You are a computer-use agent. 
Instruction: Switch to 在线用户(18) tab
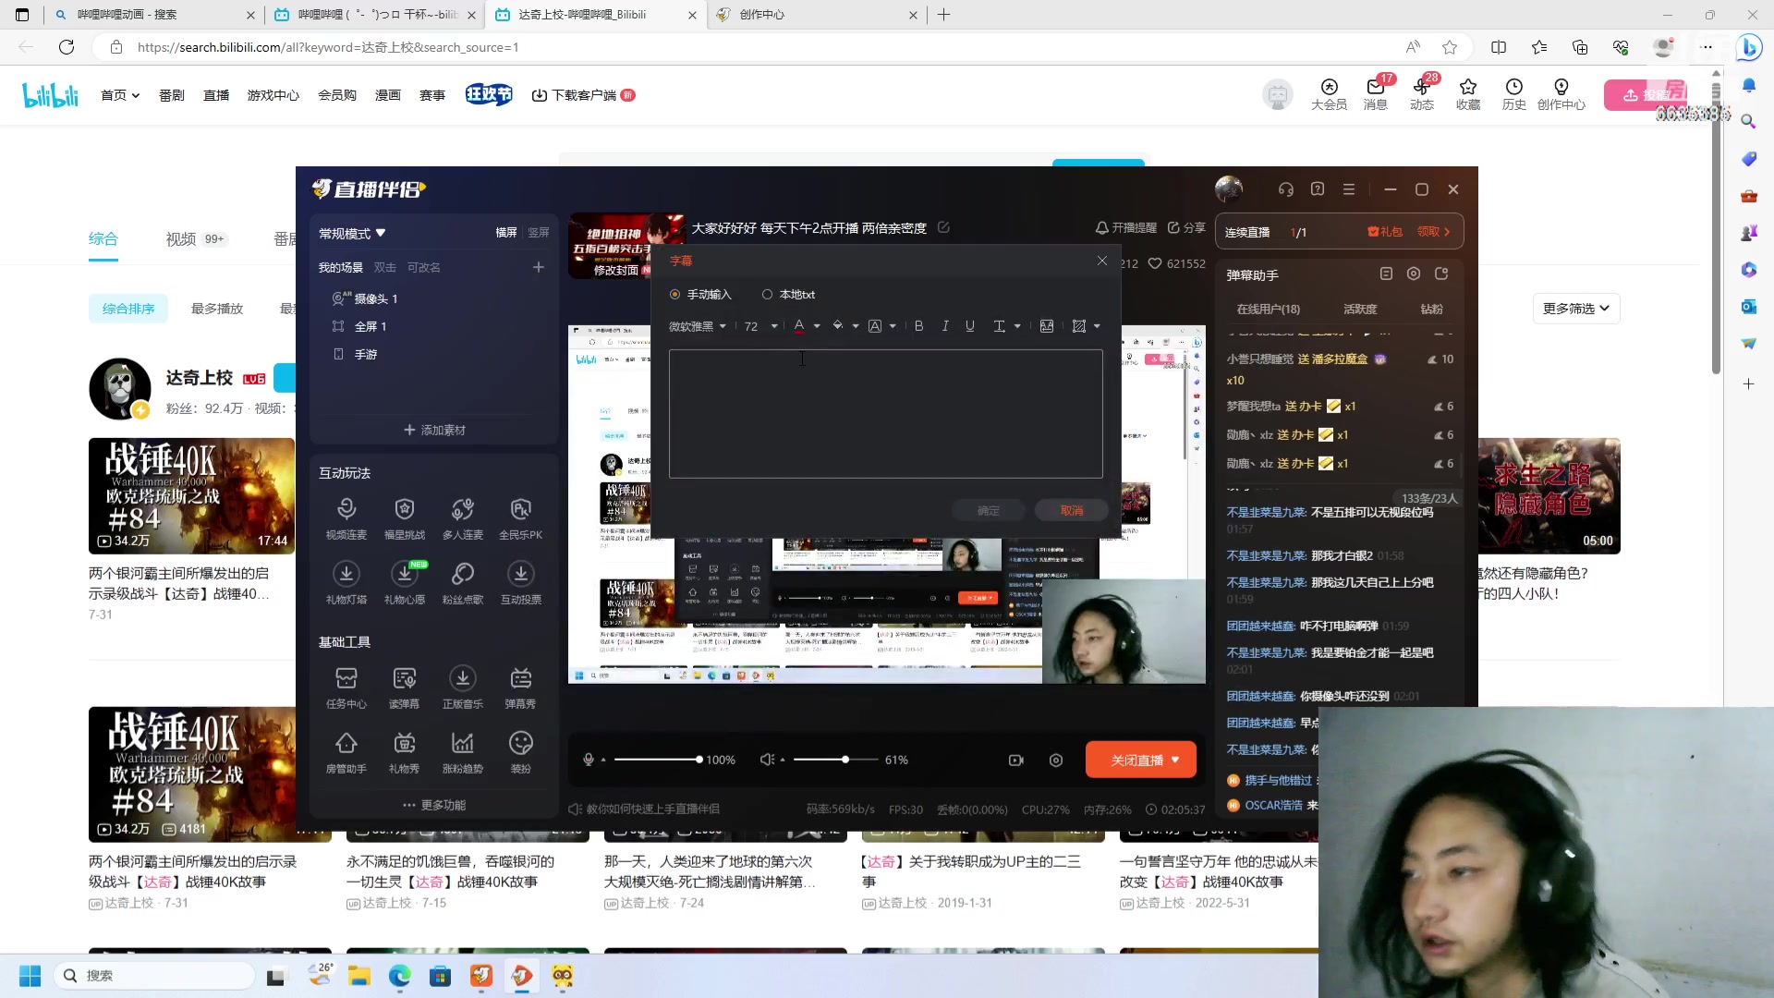click(x=1268, y=309)
